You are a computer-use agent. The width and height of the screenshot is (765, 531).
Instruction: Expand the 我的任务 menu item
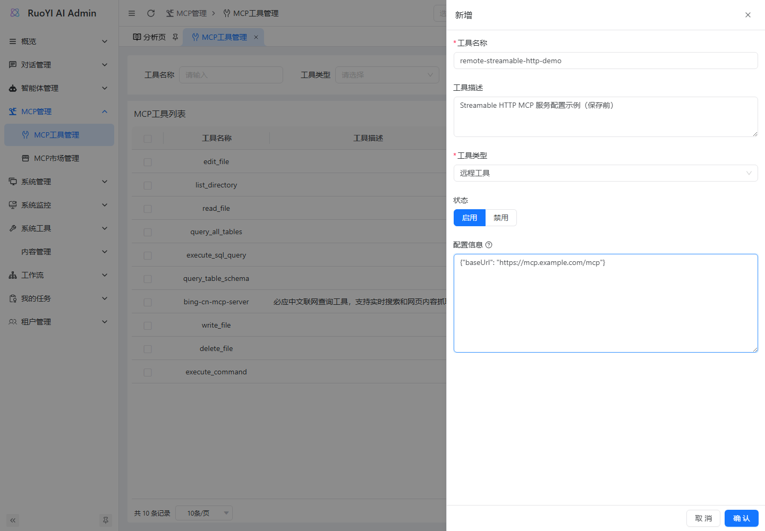(x=59, y=298)
